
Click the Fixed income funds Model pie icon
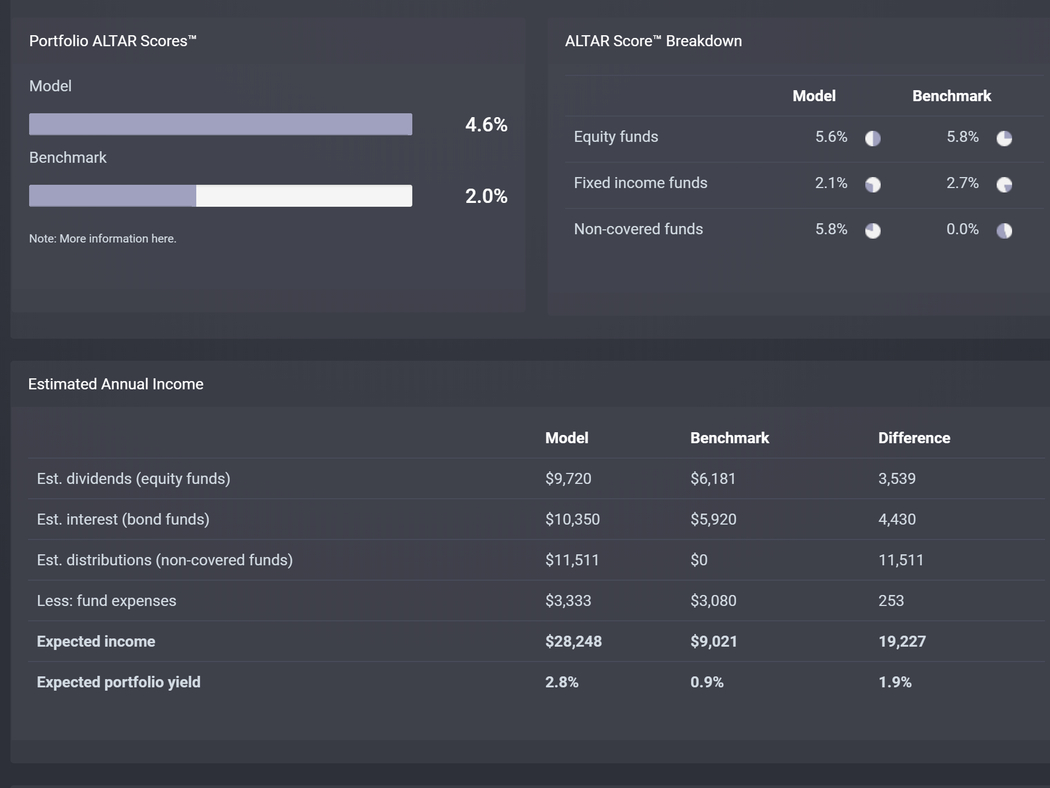tap(872, 184)
